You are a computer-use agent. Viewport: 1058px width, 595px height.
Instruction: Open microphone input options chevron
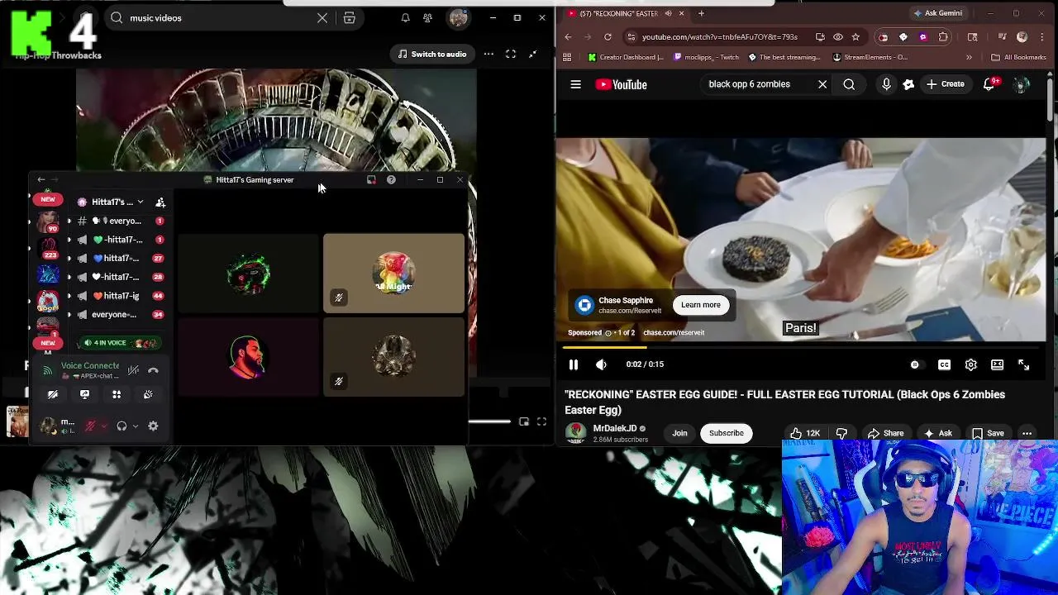(103, 426)
